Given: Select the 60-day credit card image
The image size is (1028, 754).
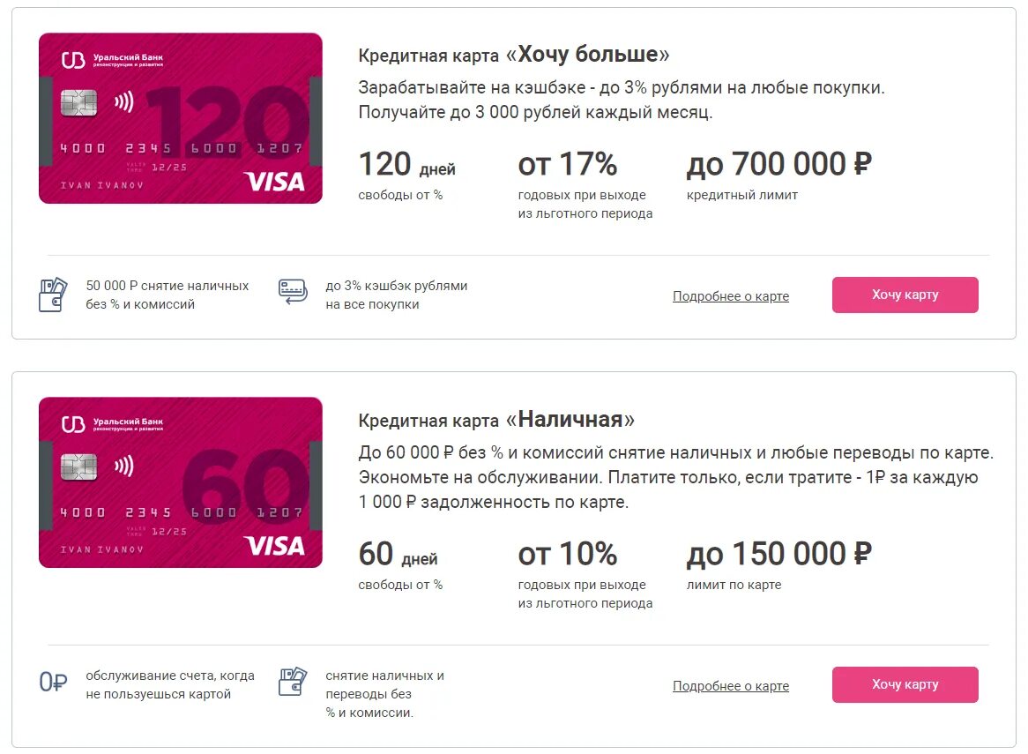Looking at the screenshot, I should coord(180,482).
